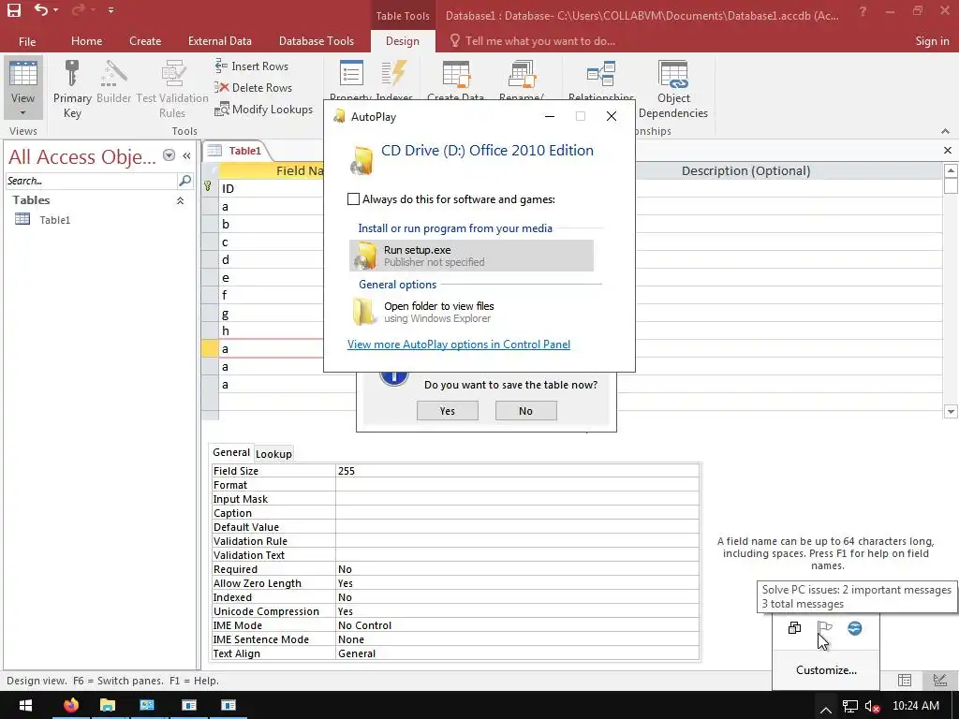Click the Builder wand icon
This screenshot has height=719, width=959.
tap(113, 74)
